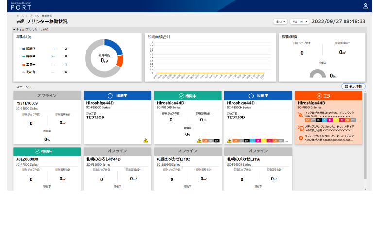The image size is (379, 250).
Task: Open the 7931E10009 offline printer card
Action: [47, 121]
